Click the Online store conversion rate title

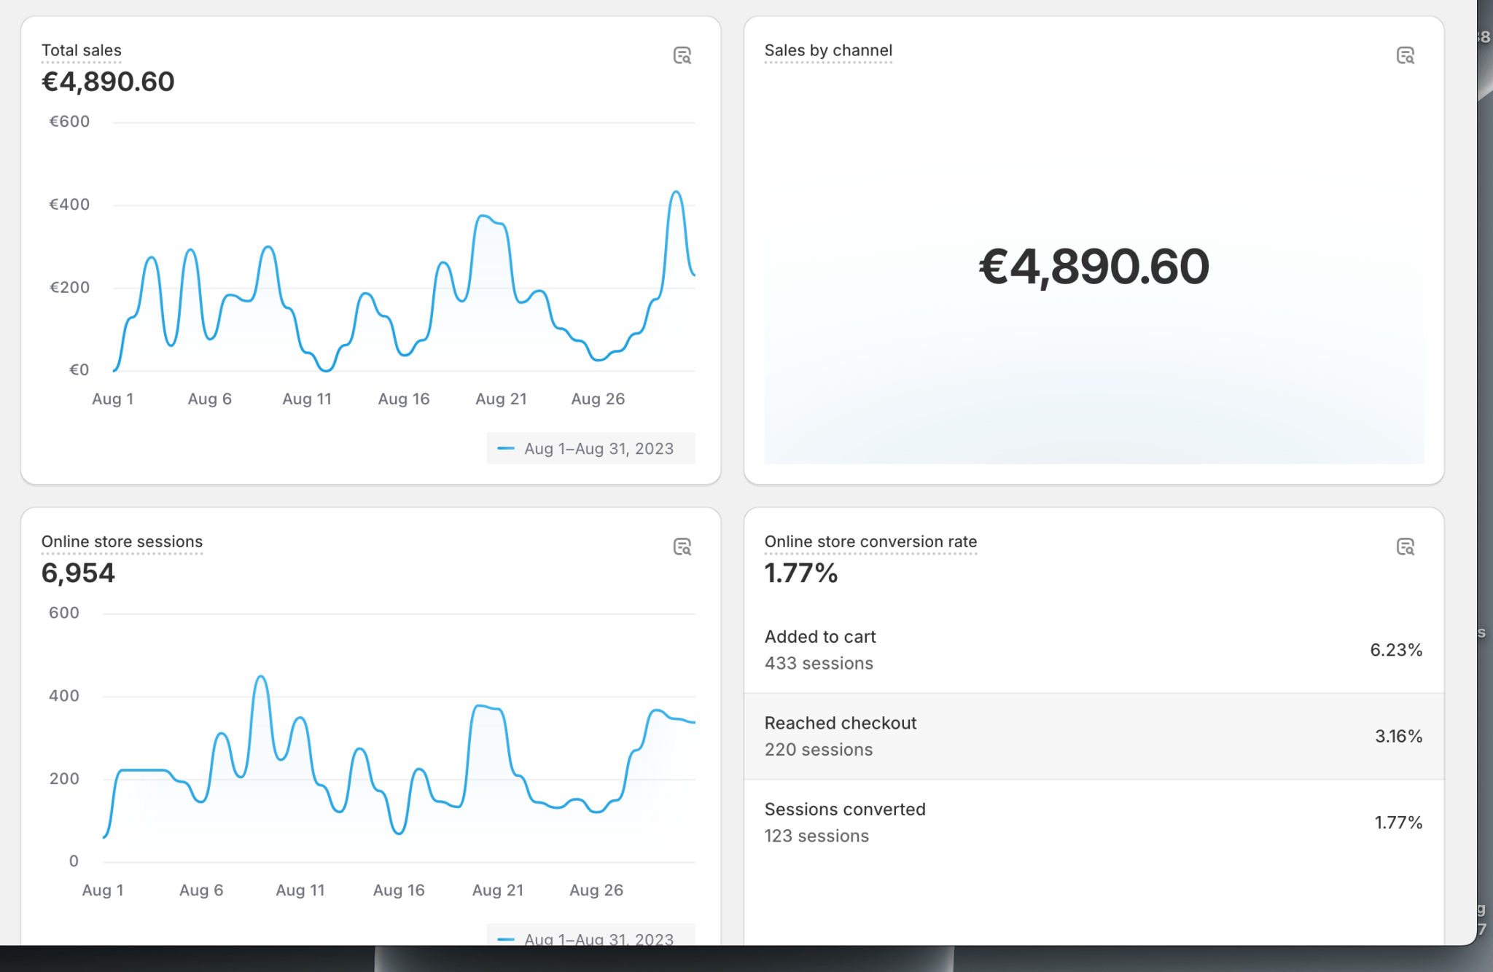click(870, 541)
